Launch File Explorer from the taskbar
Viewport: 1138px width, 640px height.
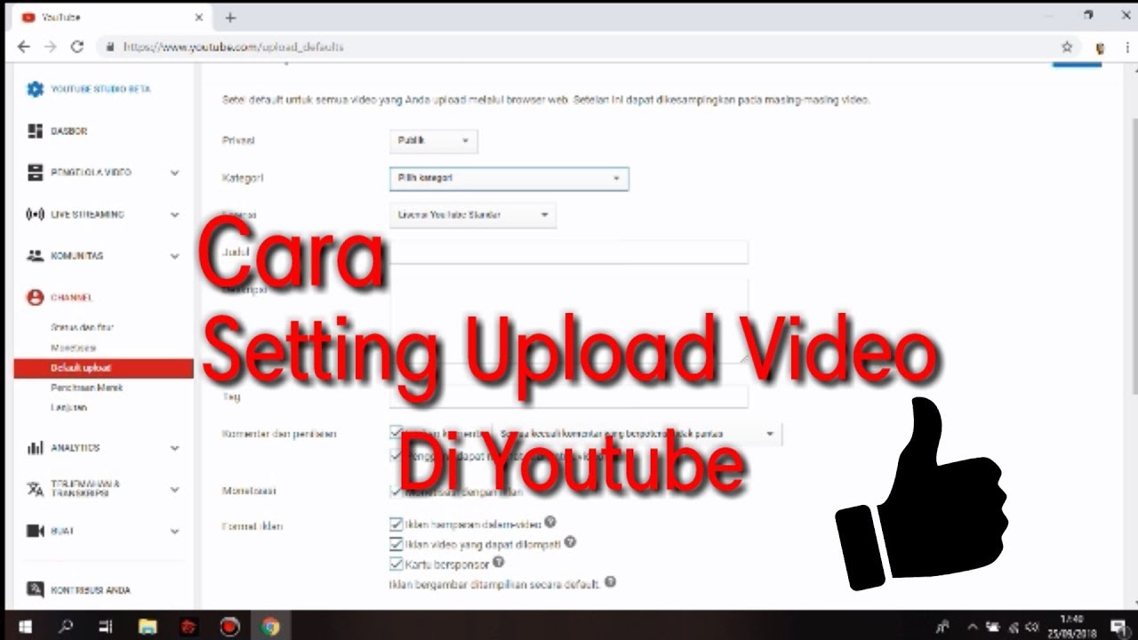(148, 626)
